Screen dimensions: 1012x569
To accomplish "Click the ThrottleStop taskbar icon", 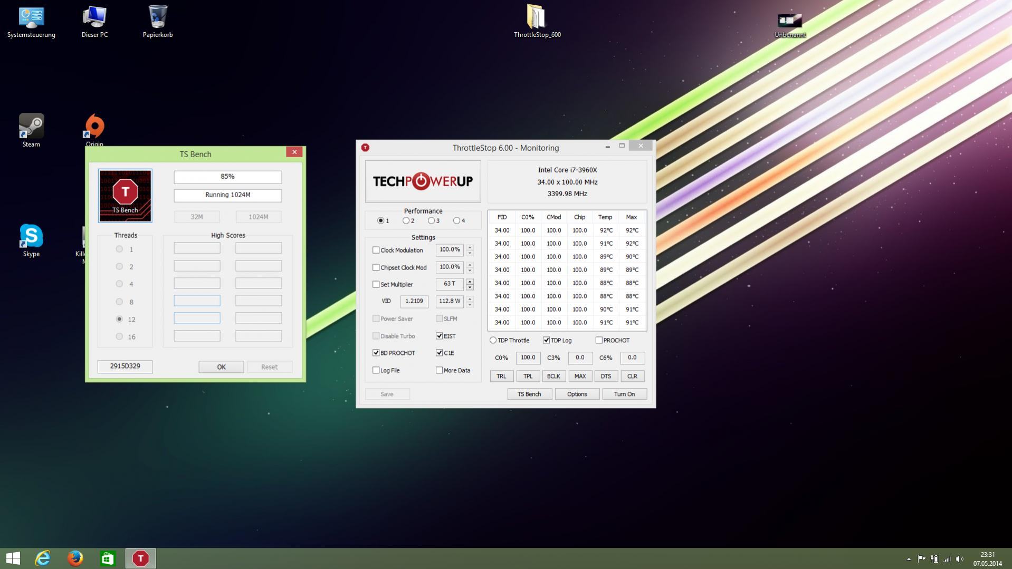I will [140, 558].
